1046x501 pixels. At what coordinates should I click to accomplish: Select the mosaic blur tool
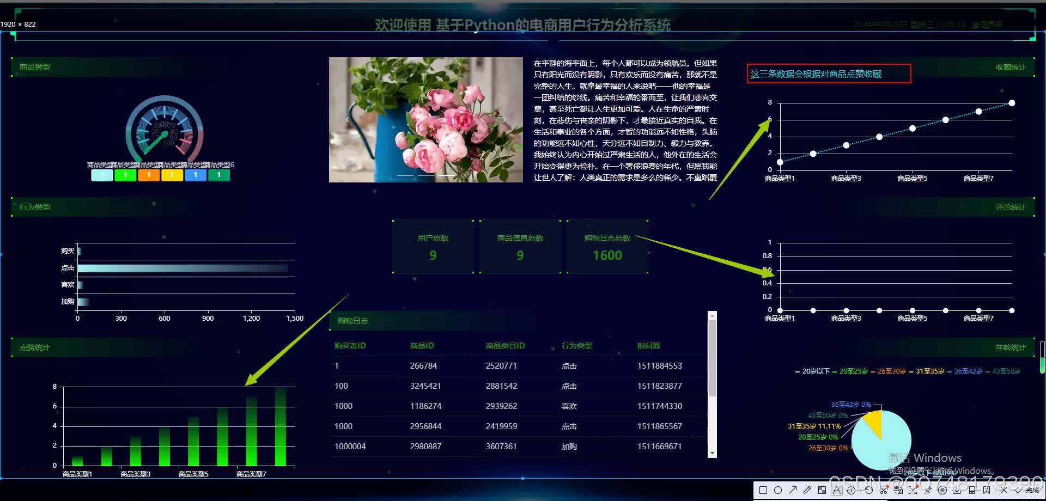(822, 490)
